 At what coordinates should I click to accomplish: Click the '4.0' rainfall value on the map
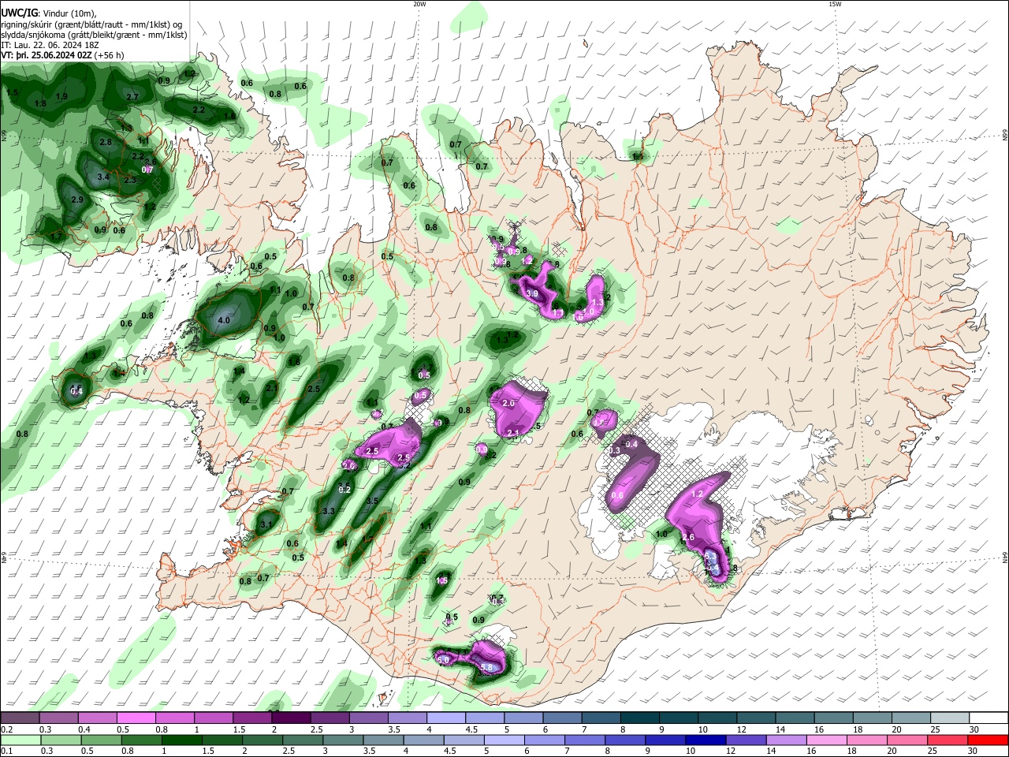coord(224,321)
